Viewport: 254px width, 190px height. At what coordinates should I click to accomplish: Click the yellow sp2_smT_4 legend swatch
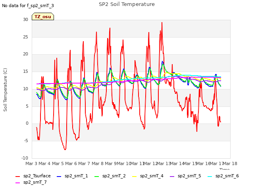pos(135,177)
